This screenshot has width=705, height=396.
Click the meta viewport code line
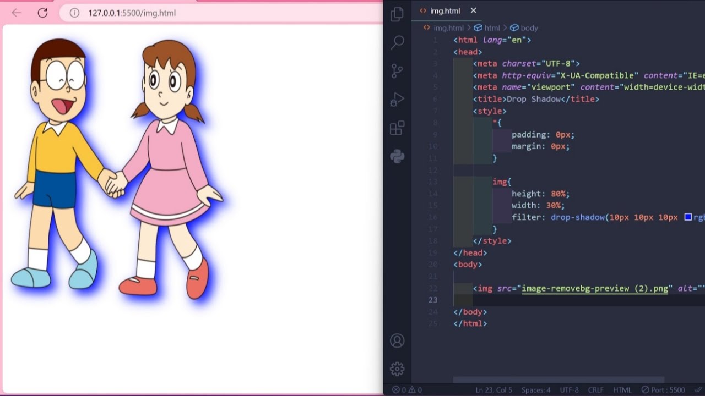(589, 87)
